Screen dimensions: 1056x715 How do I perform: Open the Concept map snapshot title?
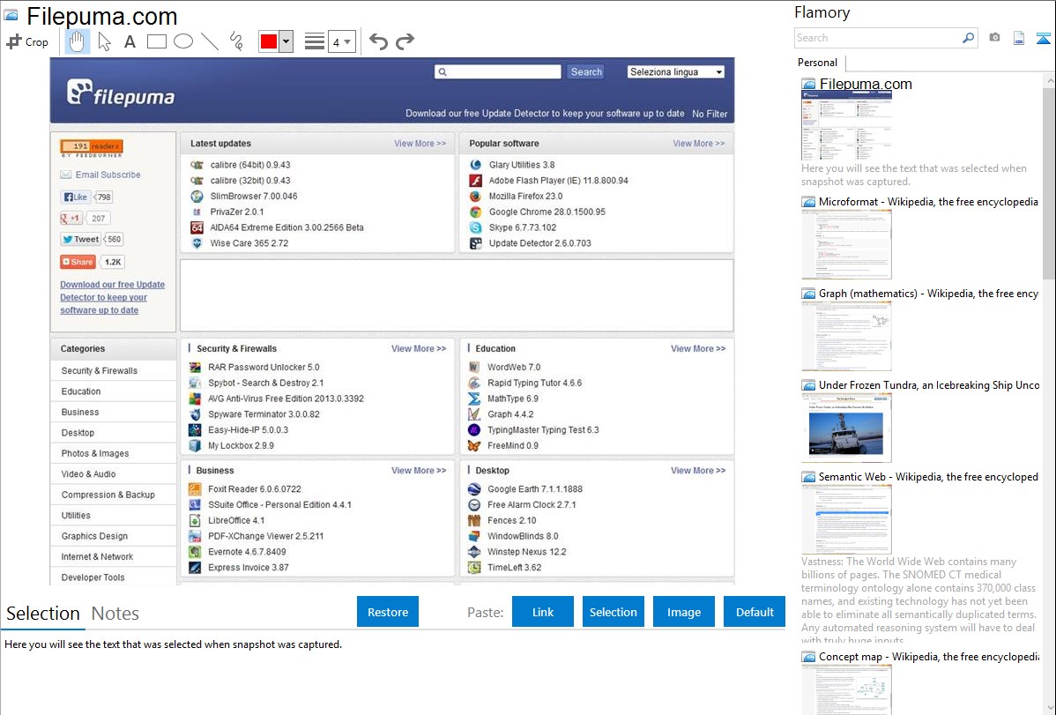(928, 657)
